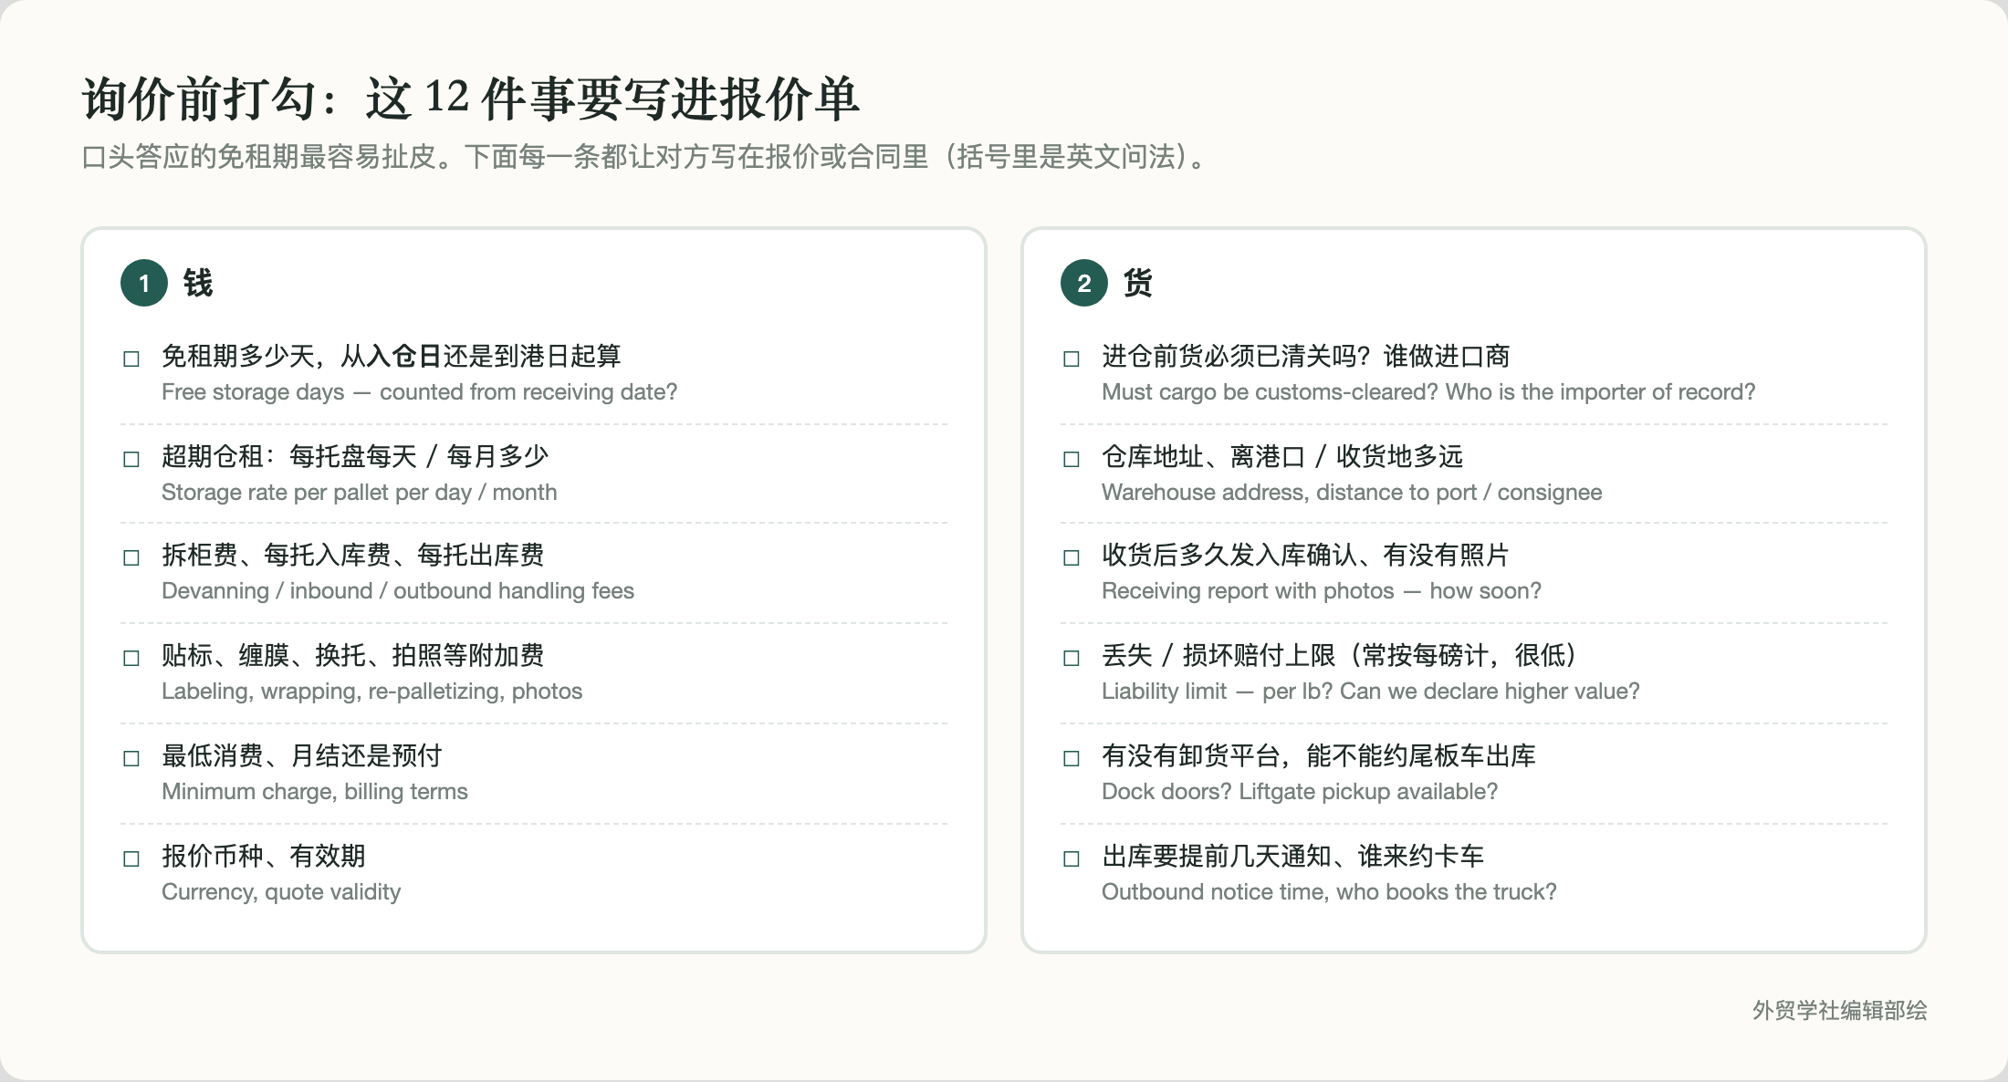The width and height of the screenshot is (2008, 1082).
Task: Check the box for 免租期多少天
Action: coord(131,359)
